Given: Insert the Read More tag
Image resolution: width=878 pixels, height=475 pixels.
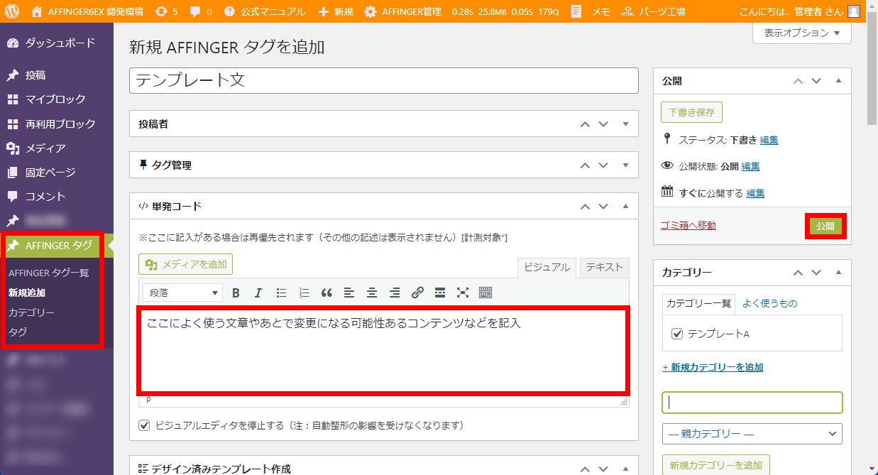Looking at the screenshot, I should [x=440, y=293].
